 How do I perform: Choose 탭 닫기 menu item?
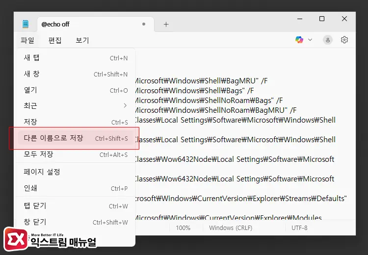(76, 206)
